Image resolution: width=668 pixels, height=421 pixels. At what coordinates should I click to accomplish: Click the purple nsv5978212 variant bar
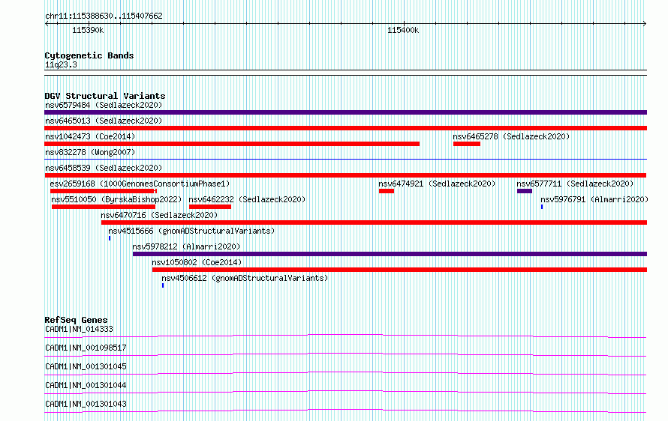coord(390,254)
